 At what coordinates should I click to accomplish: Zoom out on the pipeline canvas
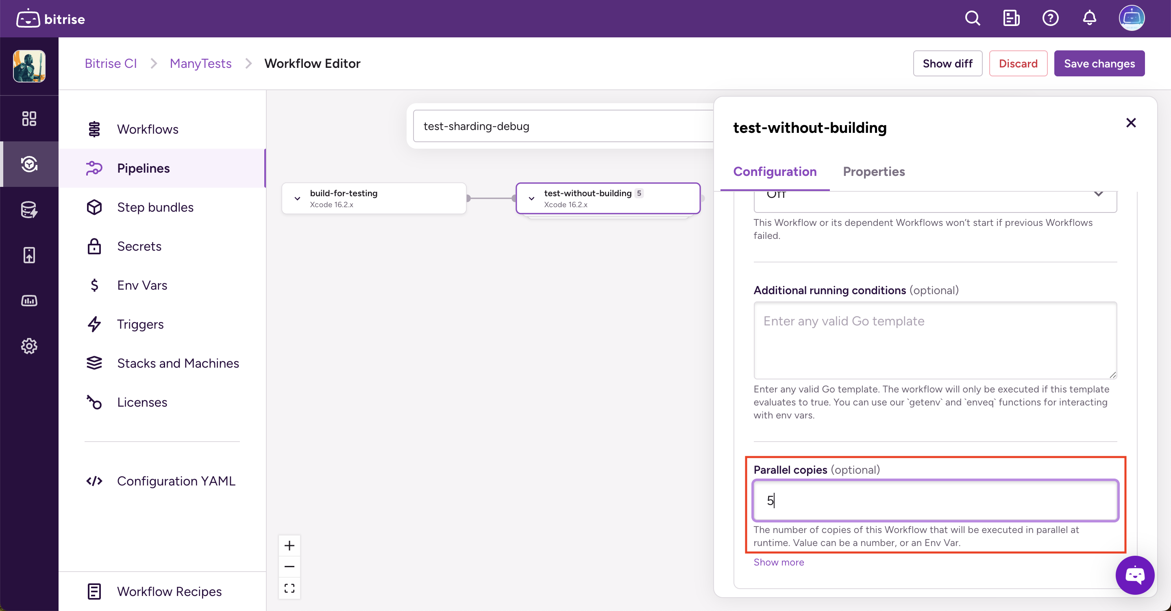[289, 566]
